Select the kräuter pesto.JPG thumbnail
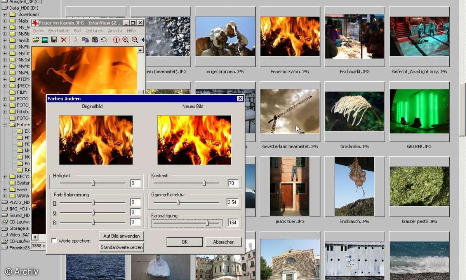466x280 pixels. [x=419, y=187]
